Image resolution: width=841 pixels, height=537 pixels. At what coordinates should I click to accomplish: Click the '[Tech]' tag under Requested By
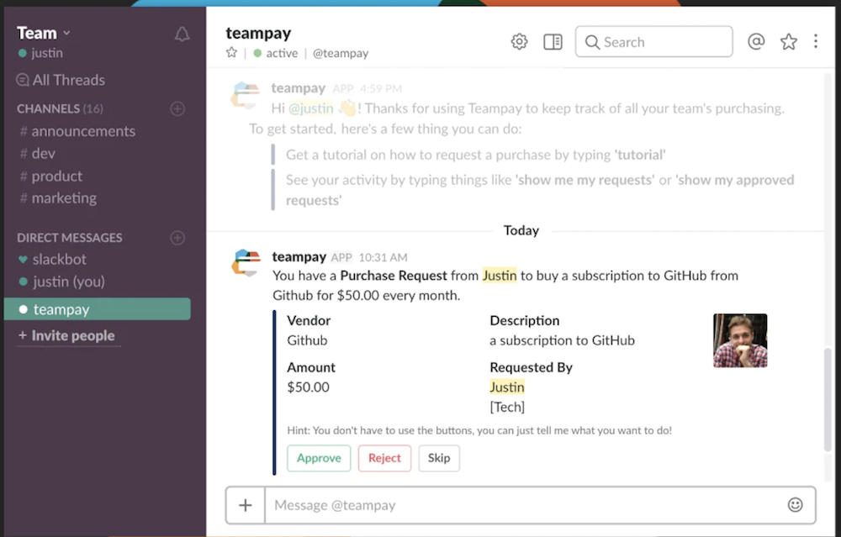click(507, 407)
